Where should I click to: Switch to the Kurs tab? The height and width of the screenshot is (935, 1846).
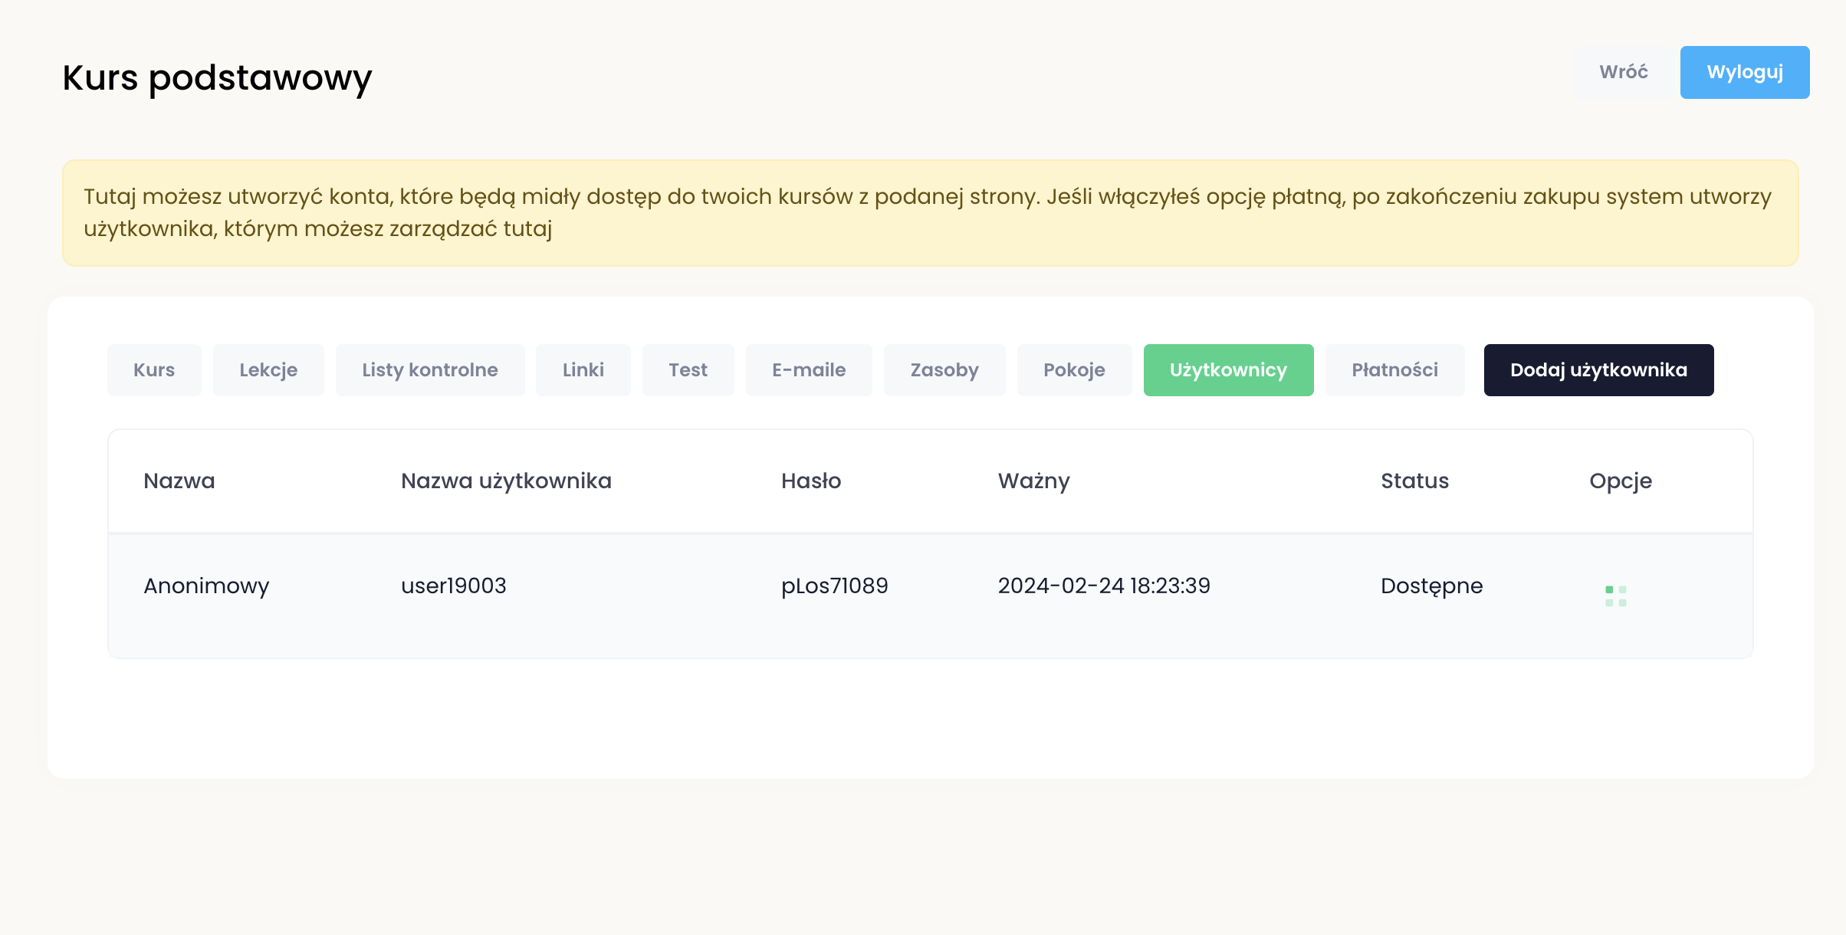pyautogui.click(x=154, y=370)
